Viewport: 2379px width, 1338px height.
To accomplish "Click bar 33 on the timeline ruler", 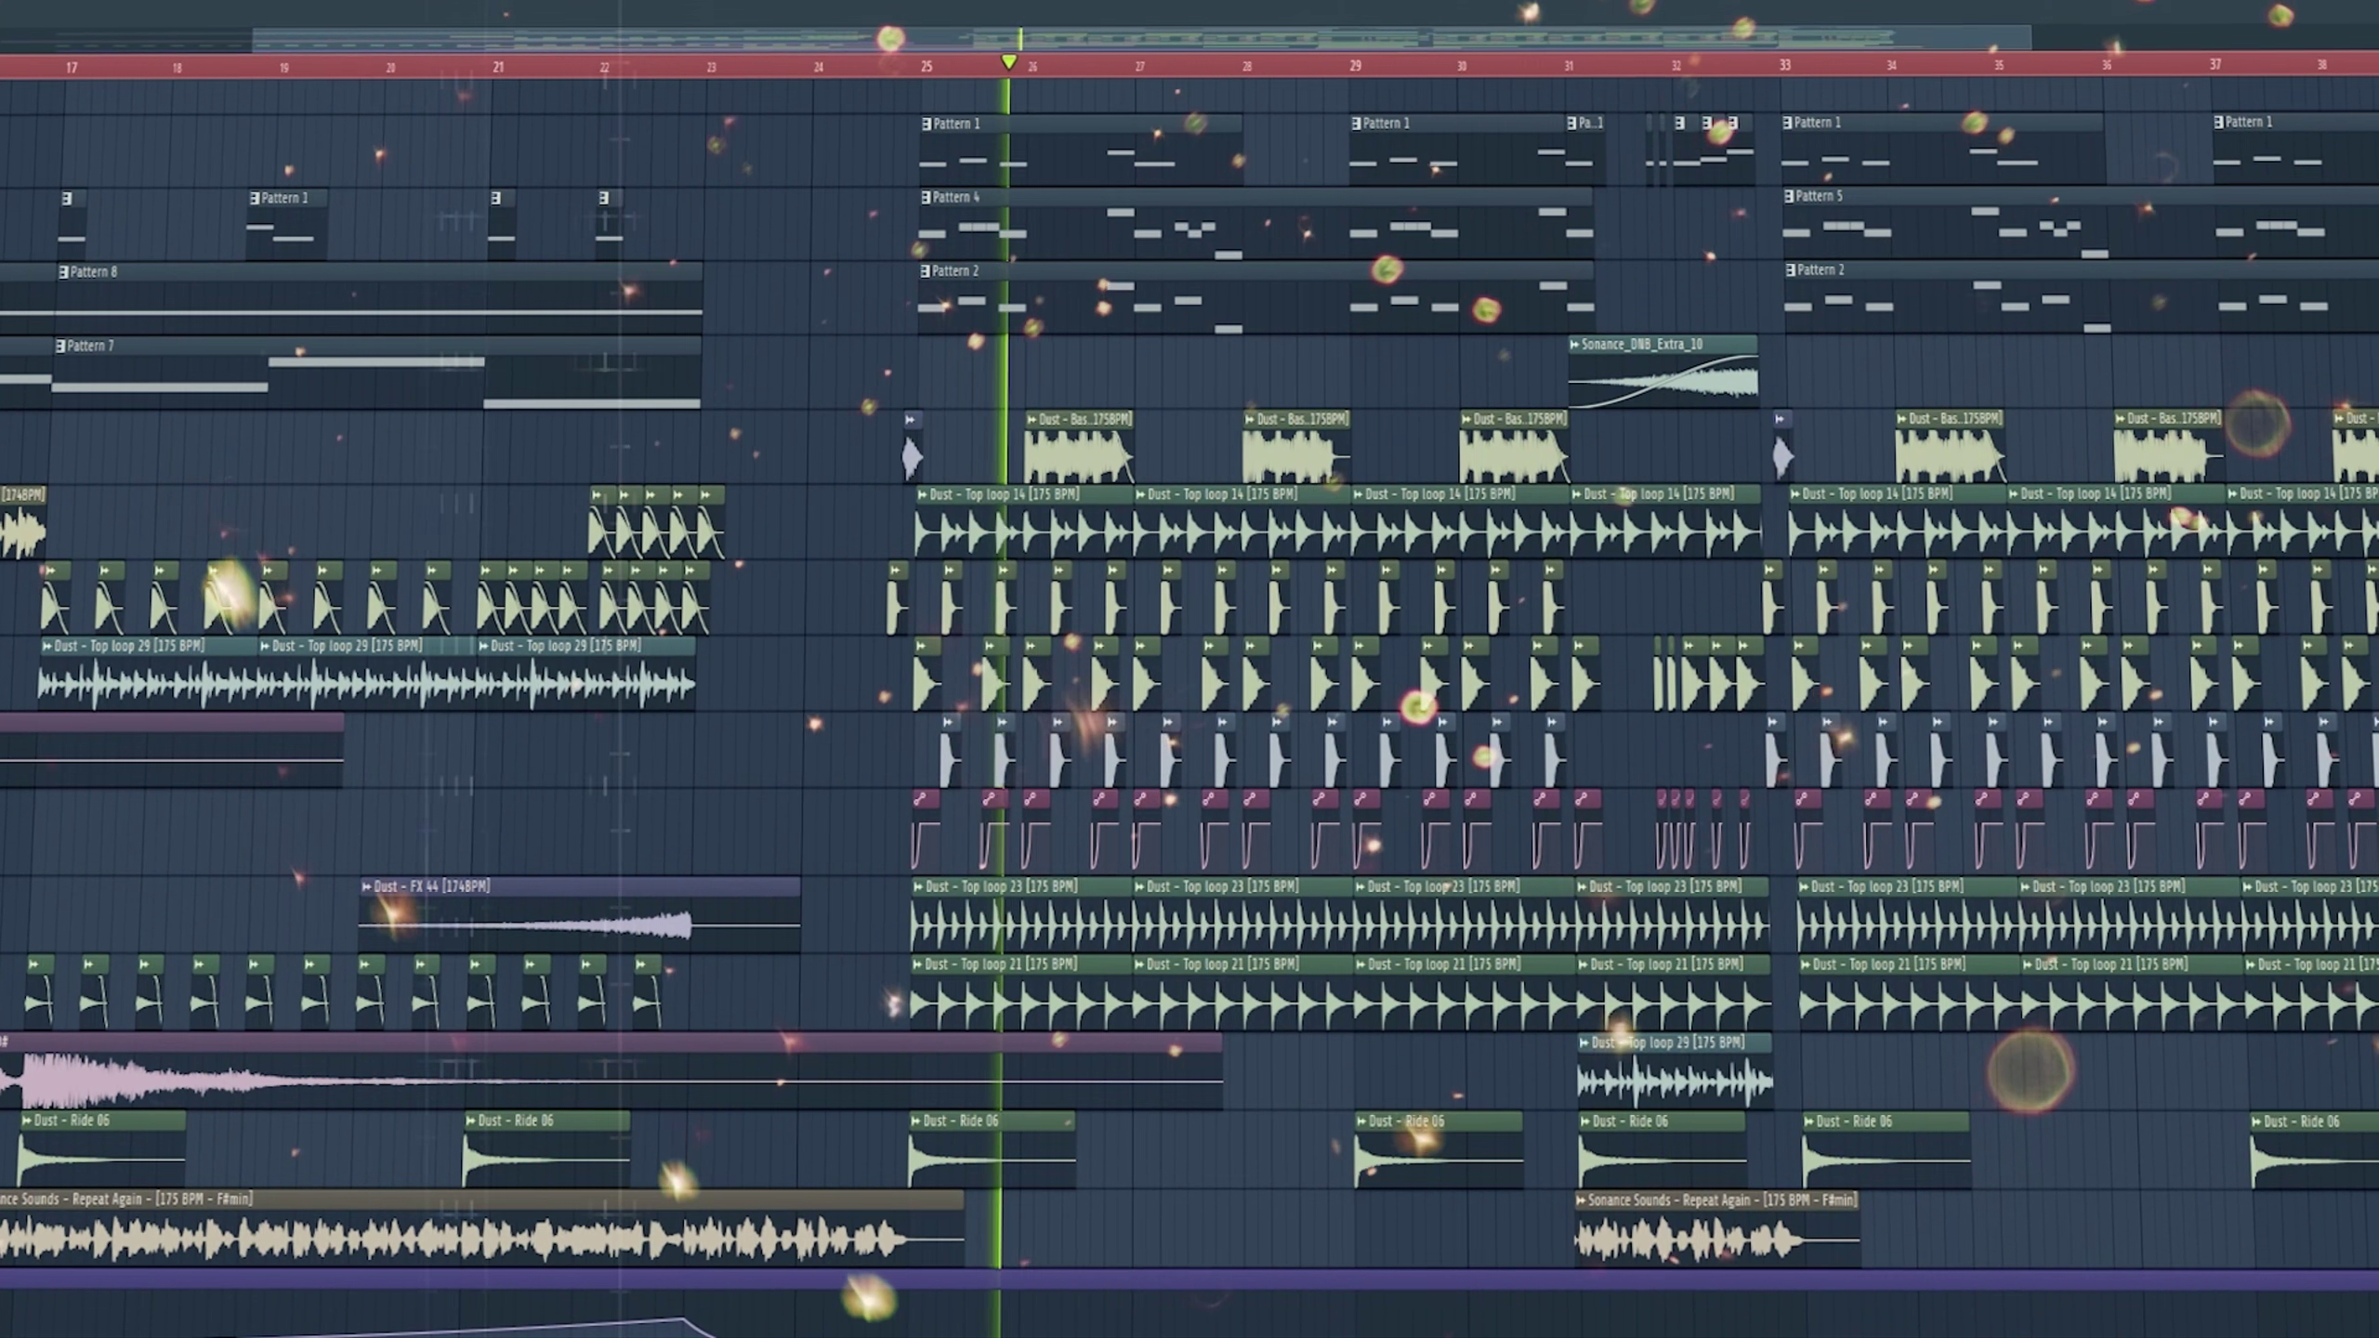I will click(1784, 66).
